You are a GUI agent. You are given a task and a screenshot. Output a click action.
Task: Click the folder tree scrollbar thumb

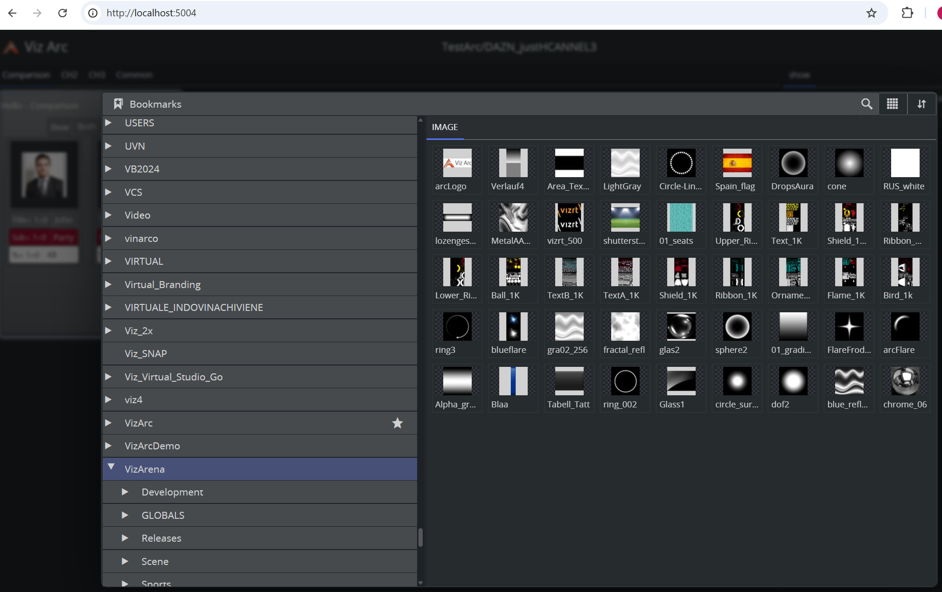[420, 537]
